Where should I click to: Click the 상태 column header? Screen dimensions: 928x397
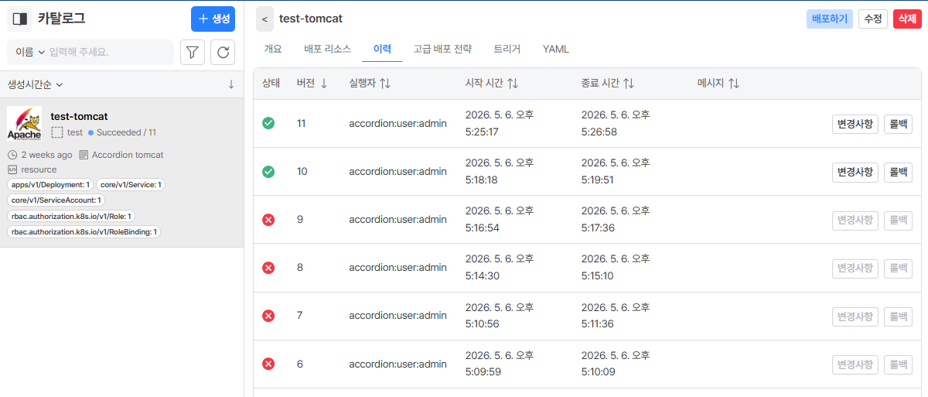point(271,84)
